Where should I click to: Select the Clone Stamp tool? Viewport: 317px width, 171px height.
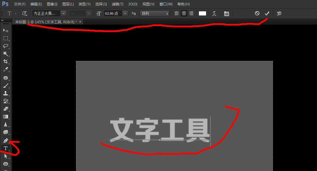(x=6, y=93)
